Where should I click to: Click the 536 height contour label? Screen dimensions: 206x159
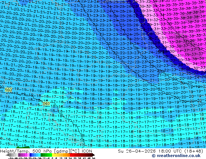(x=161, y=72)
